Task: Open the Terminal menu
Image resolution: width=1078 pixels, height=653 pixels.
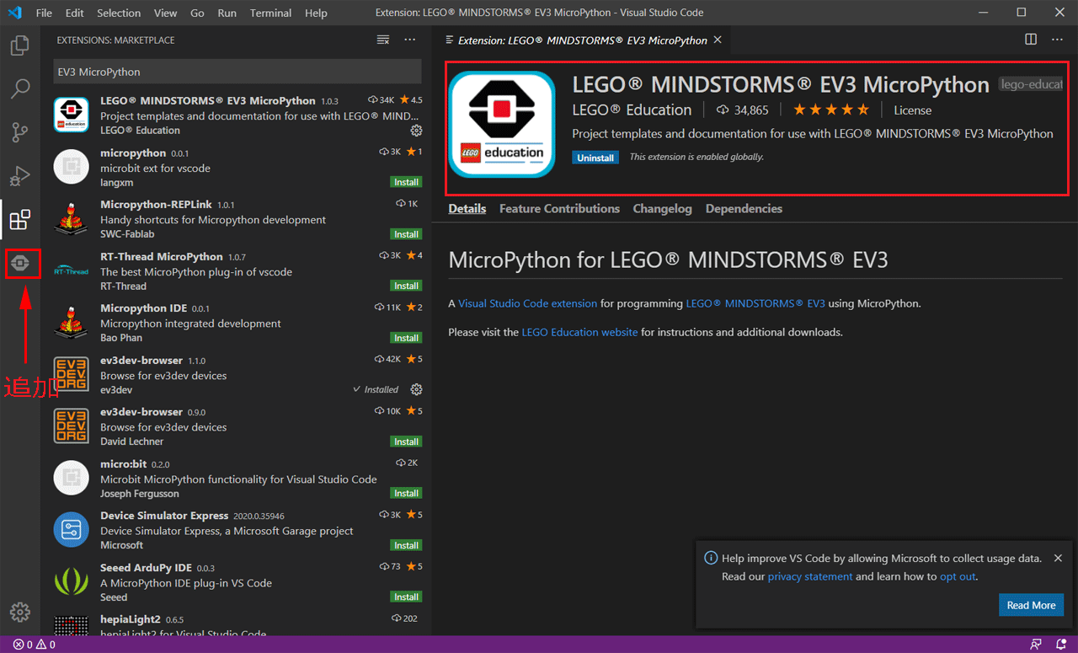Action: 270,13
